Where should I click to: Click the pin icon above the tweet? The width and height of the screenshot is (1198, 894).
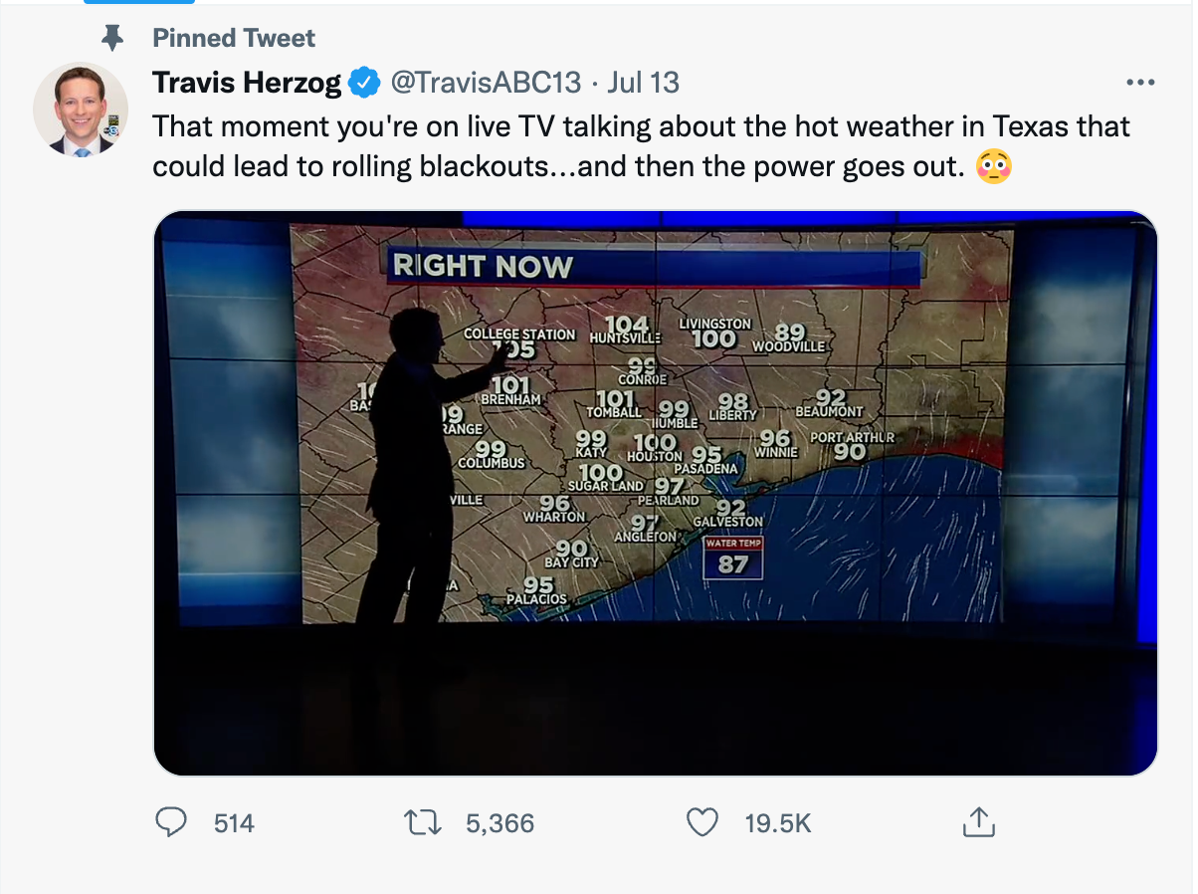click(112, 39)
